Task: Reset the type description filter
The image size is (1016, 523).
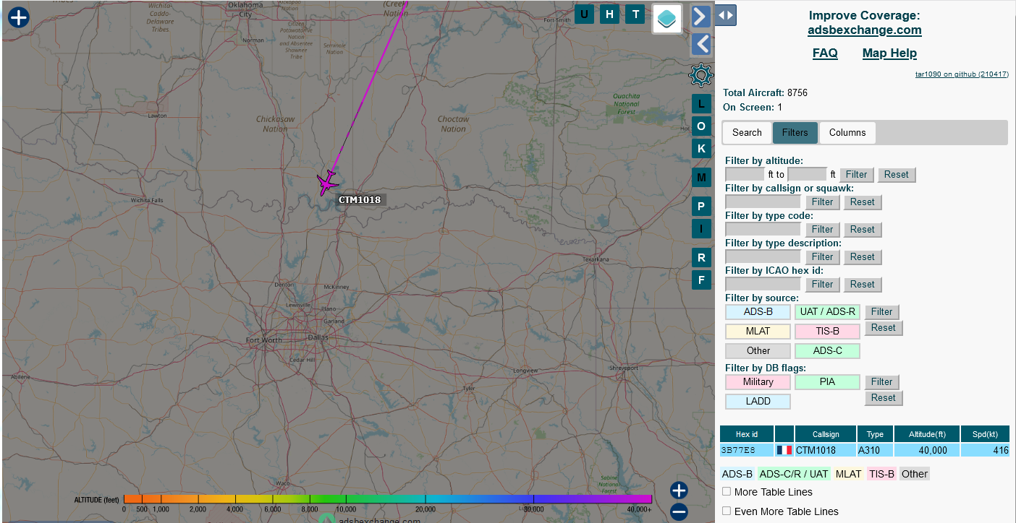Action: tap(863, 257)
